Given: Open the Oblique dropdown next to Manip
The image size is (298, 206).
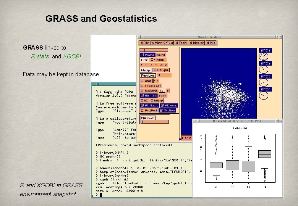Looking at the screenshot, I should 161,70.
